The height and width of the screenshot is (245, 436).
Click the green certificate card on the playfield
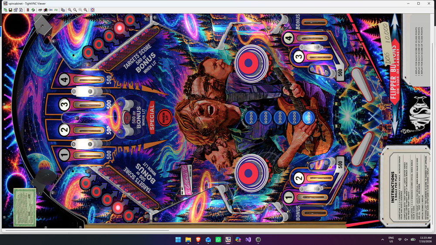pos(24,207)
